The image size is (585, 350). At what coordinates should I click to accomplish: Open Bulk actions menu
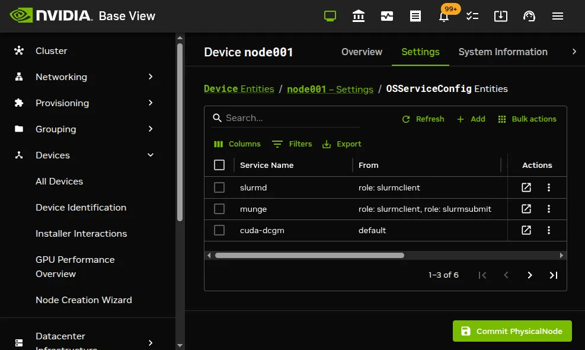[x=527, y=119]
